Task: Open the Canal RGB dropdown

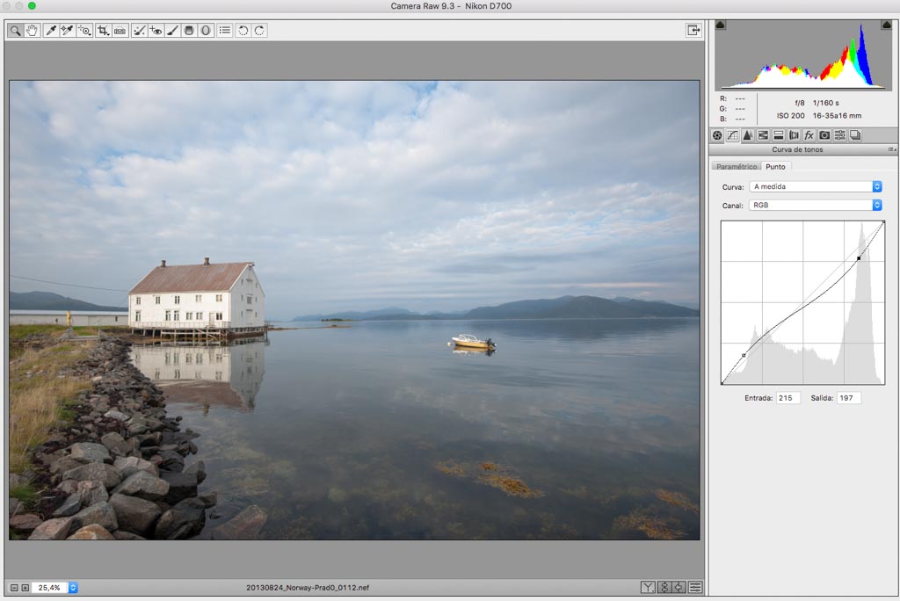Action: [815, 205]
